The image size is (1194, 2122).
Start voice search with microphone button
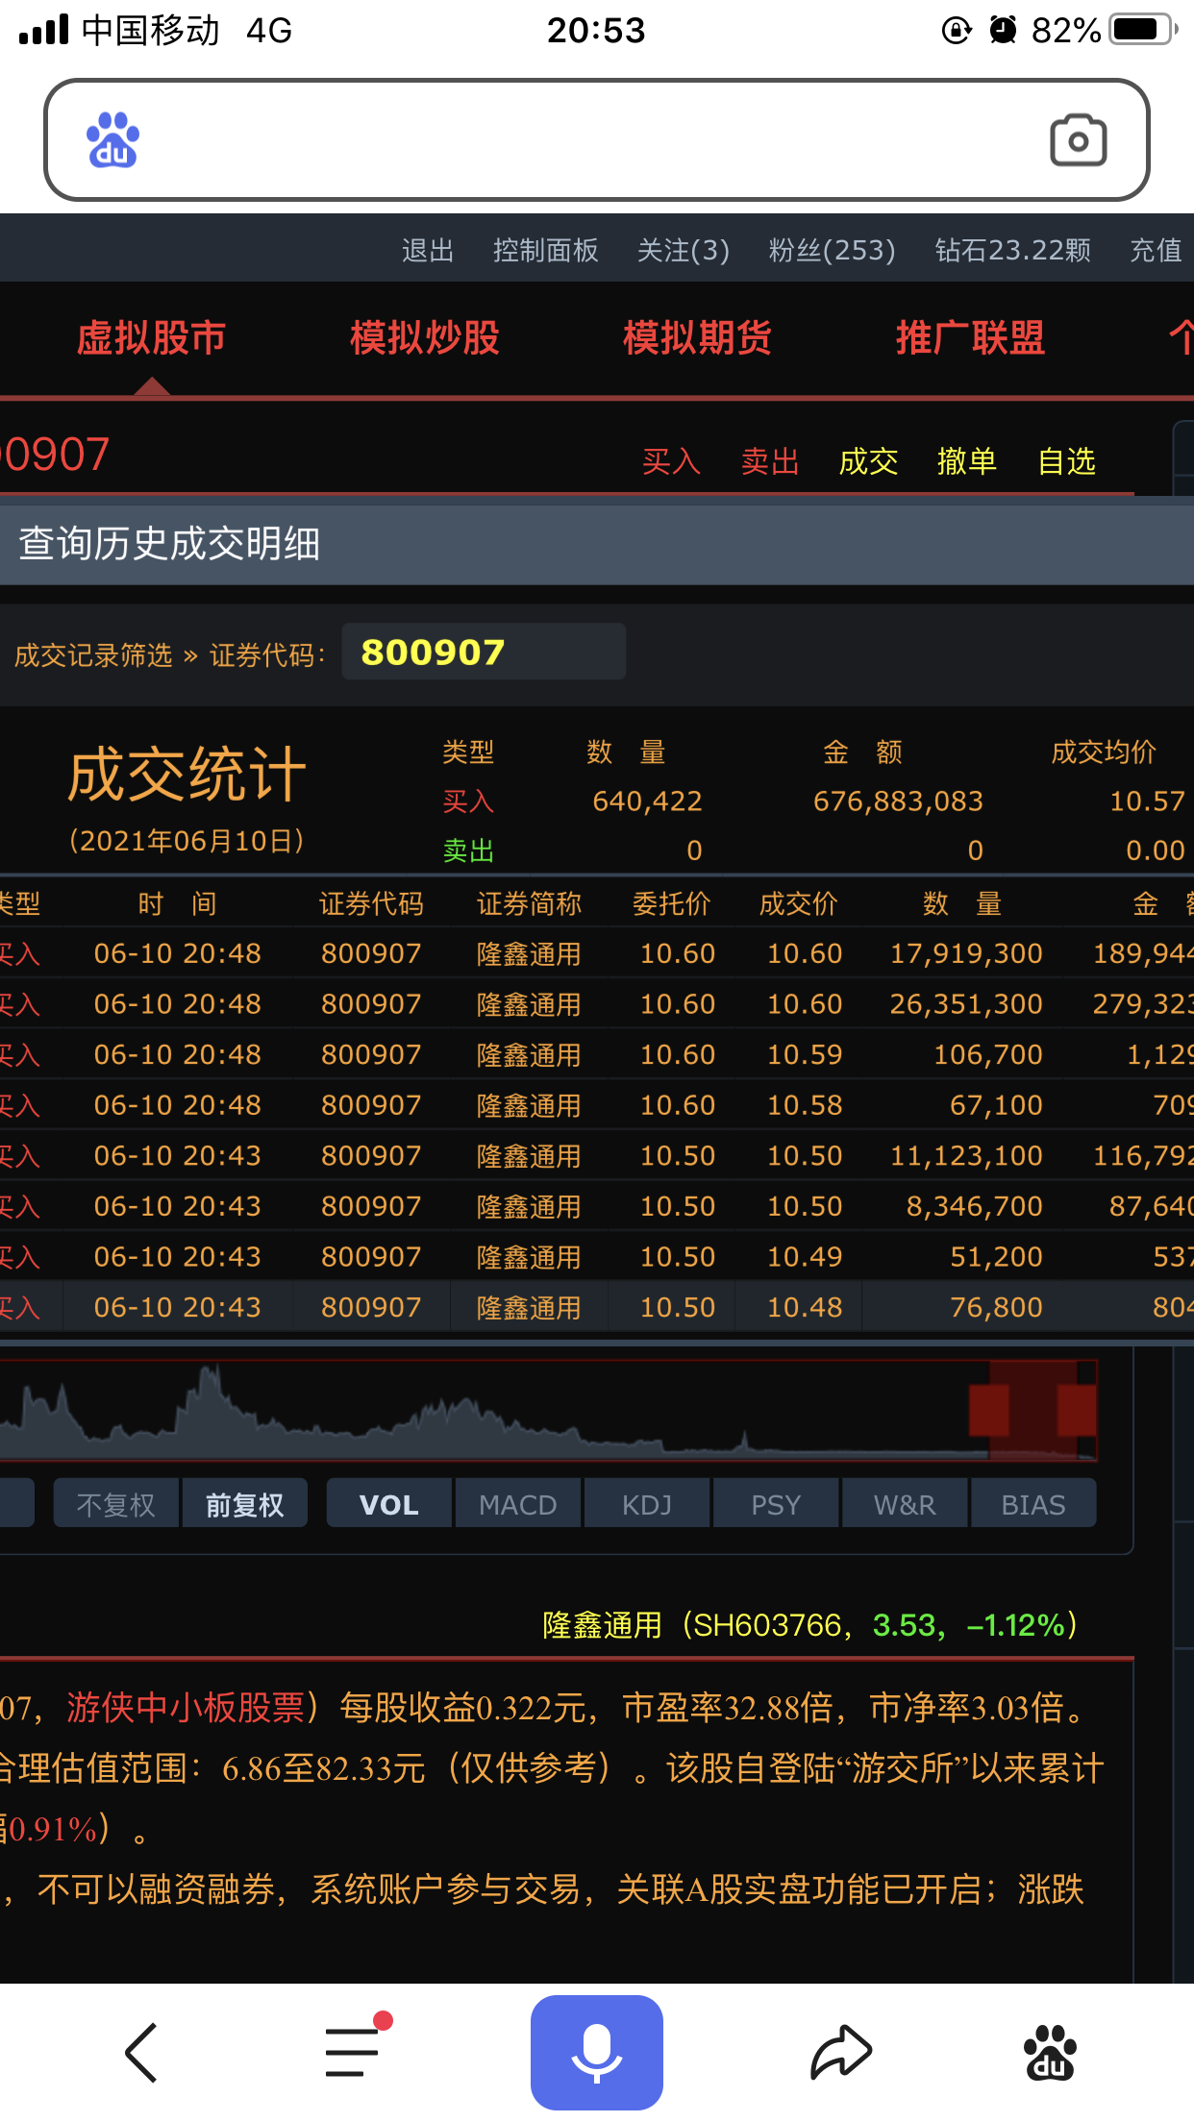597,2052
